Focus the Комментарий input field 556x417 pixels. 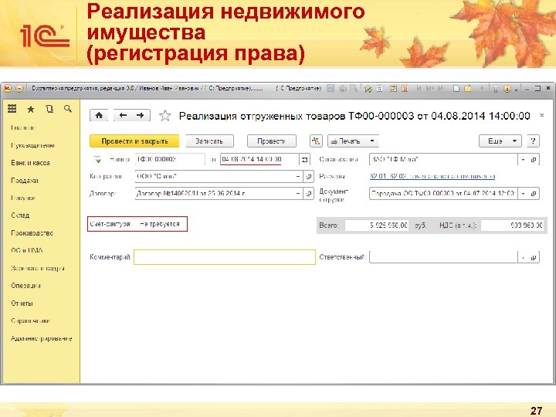tap(225, 257)
